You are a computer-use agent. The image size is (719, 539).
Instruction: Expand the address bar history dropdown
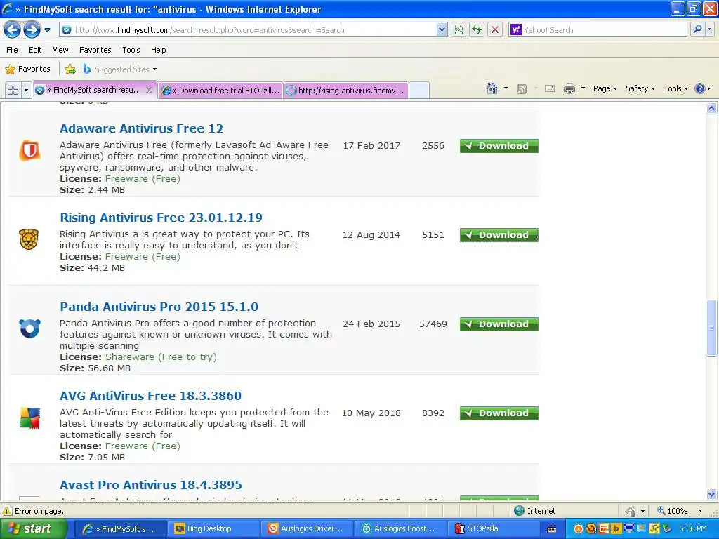tap(442, 30)
